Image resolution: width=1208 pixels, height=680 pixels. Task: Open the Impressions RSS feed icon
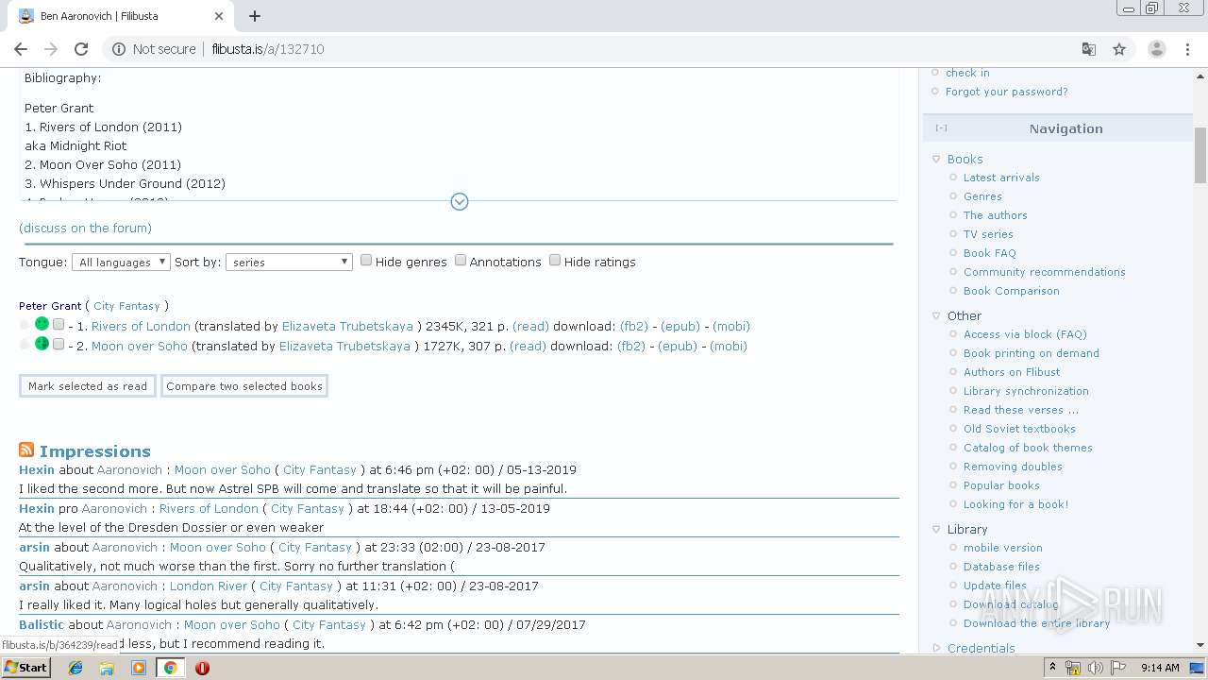[26, 450]
